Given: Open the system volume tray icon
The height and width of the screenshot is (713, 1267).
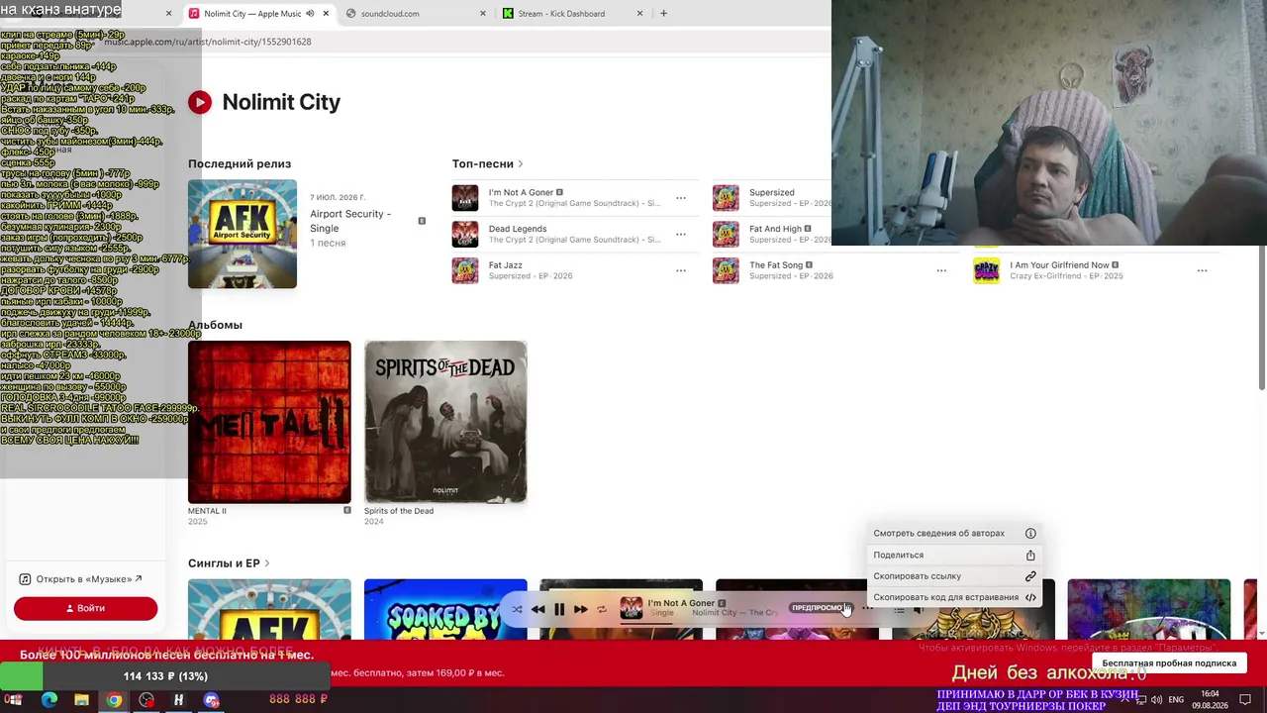Looking at the screenshot, I should pyautogui.click(x=1156, y=700).
